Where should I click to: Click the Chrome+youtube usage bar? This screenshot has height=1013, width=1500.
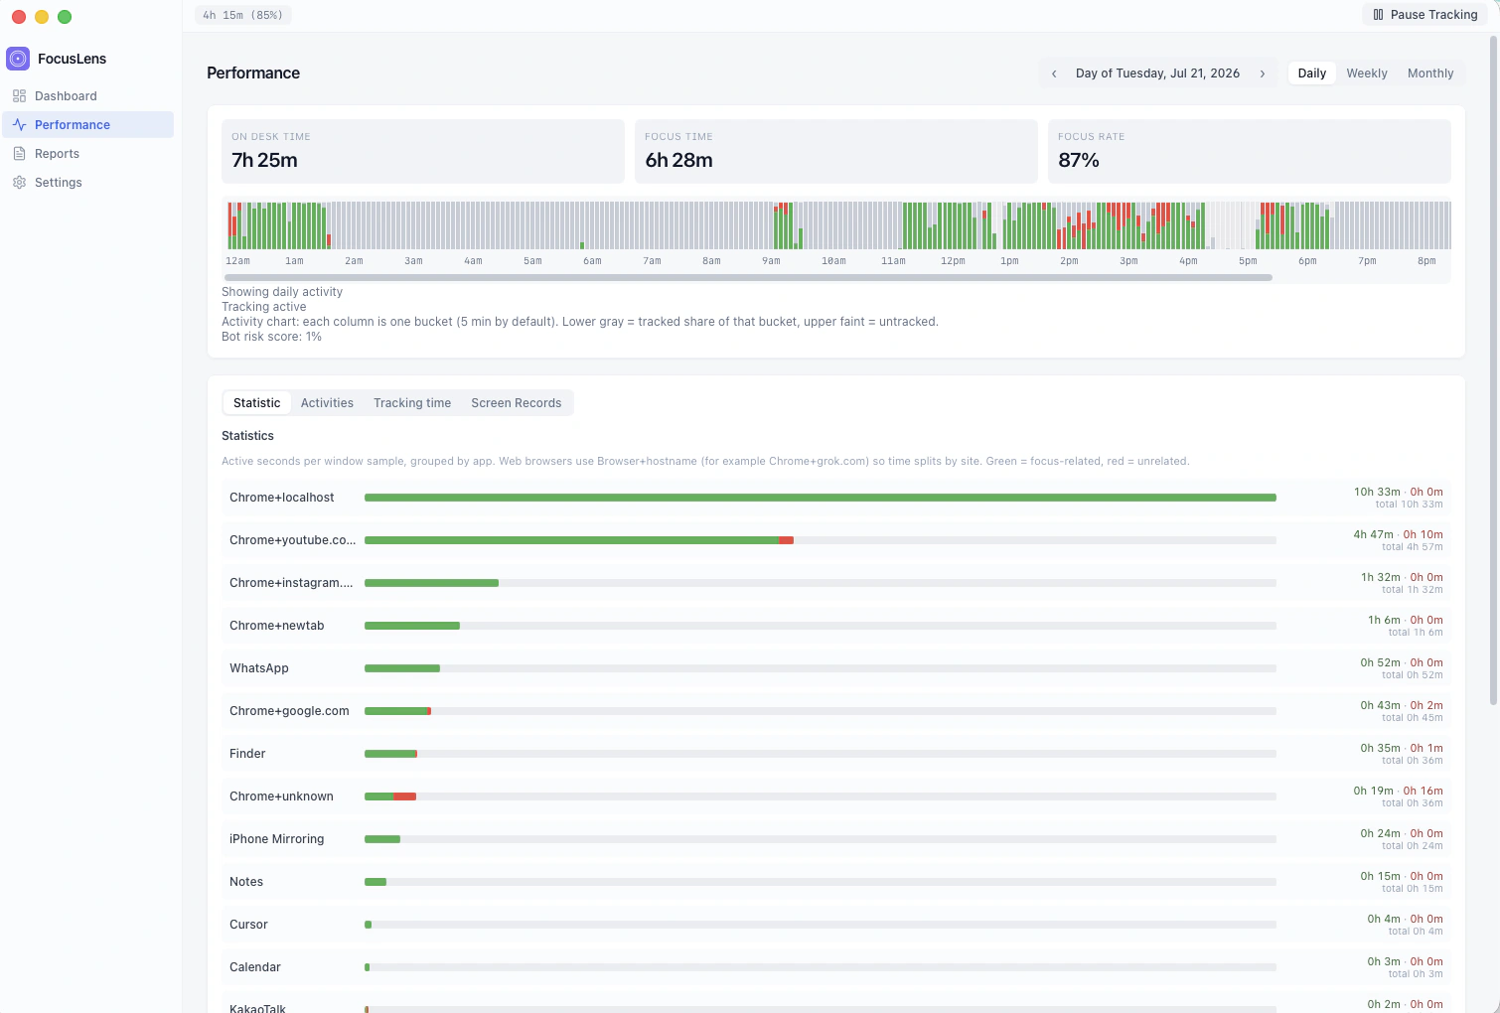[821, 540]
